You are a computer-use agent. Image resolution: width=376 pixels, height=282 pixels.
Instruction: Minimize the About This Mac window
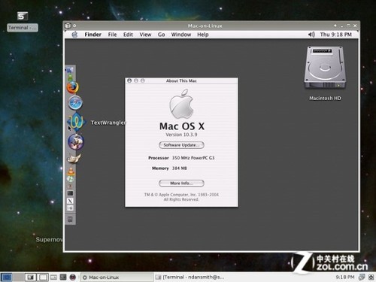tap(136, 80)
